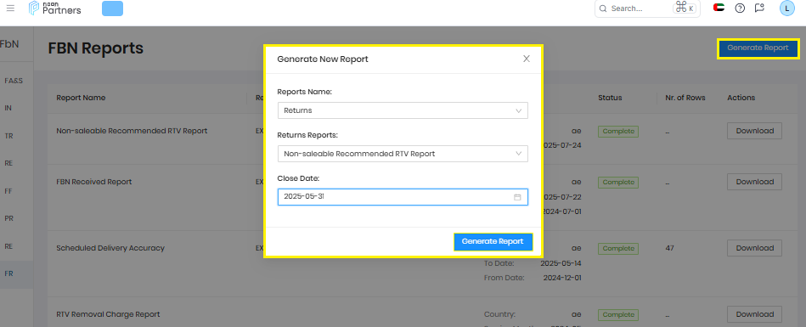Screen dimensions: 806x327
Task: Open the hamburger menu icon
Action: pyautogui.click(x=10, y=8)
